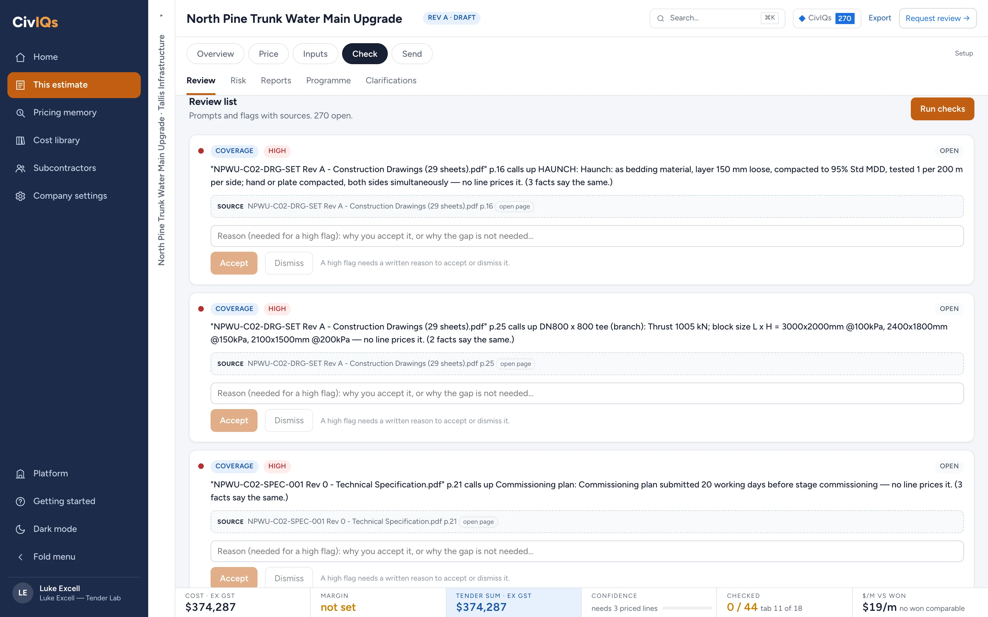Click the confidence progress bar
Image resolution: width=988 pixels, height=617 pixels.
point(687,608)
